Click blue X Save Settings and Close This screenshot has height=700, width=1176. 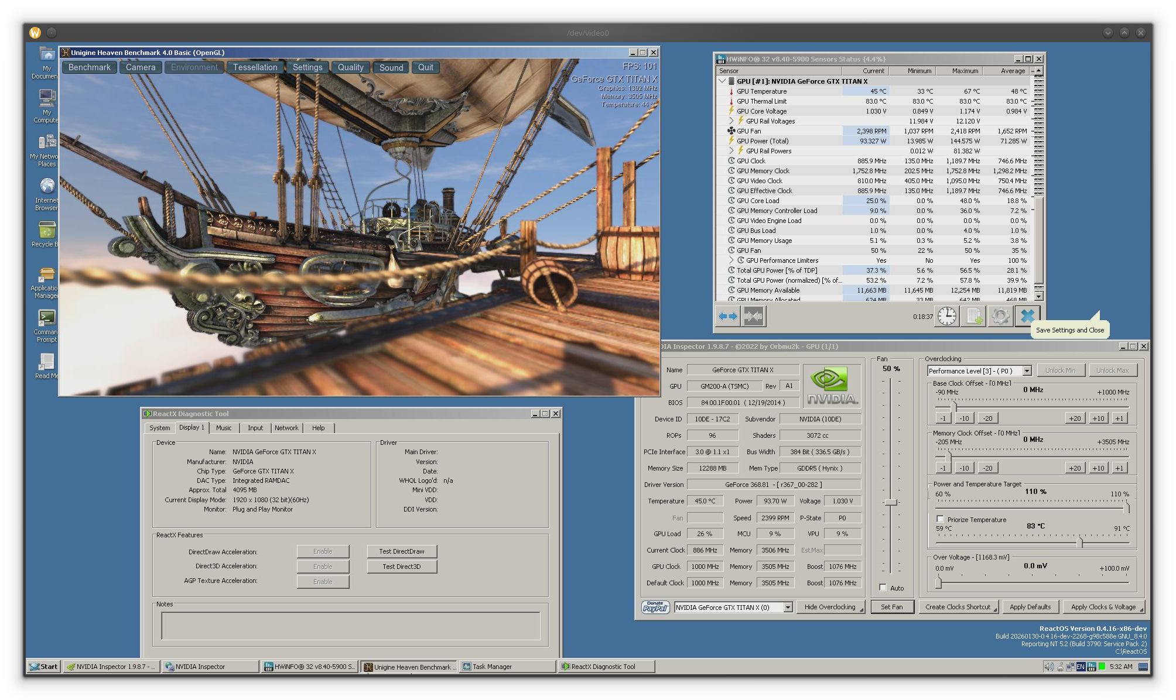(1027, 317)
